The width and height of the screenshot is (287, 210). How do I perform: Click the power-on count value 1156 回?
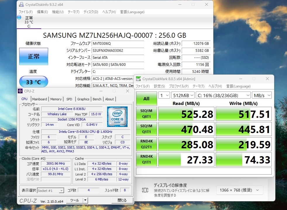pos(196,64)
